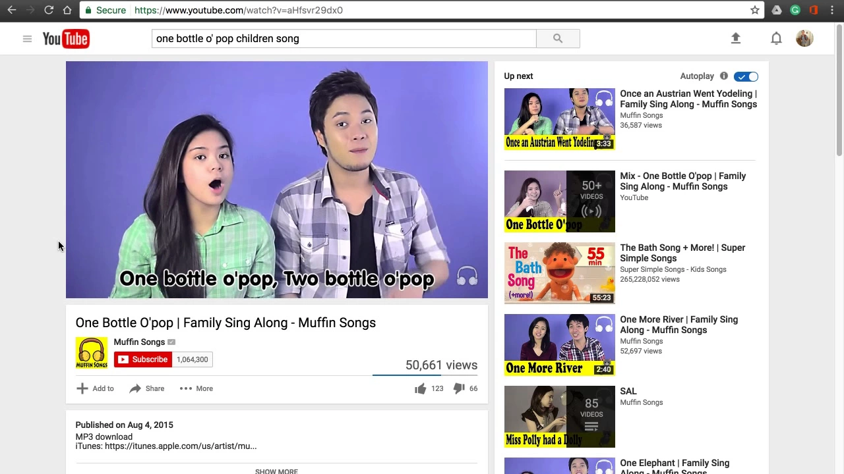The image size is (844, 474).
Task: Click the video title heading text
Action: [x=226, y=323]
